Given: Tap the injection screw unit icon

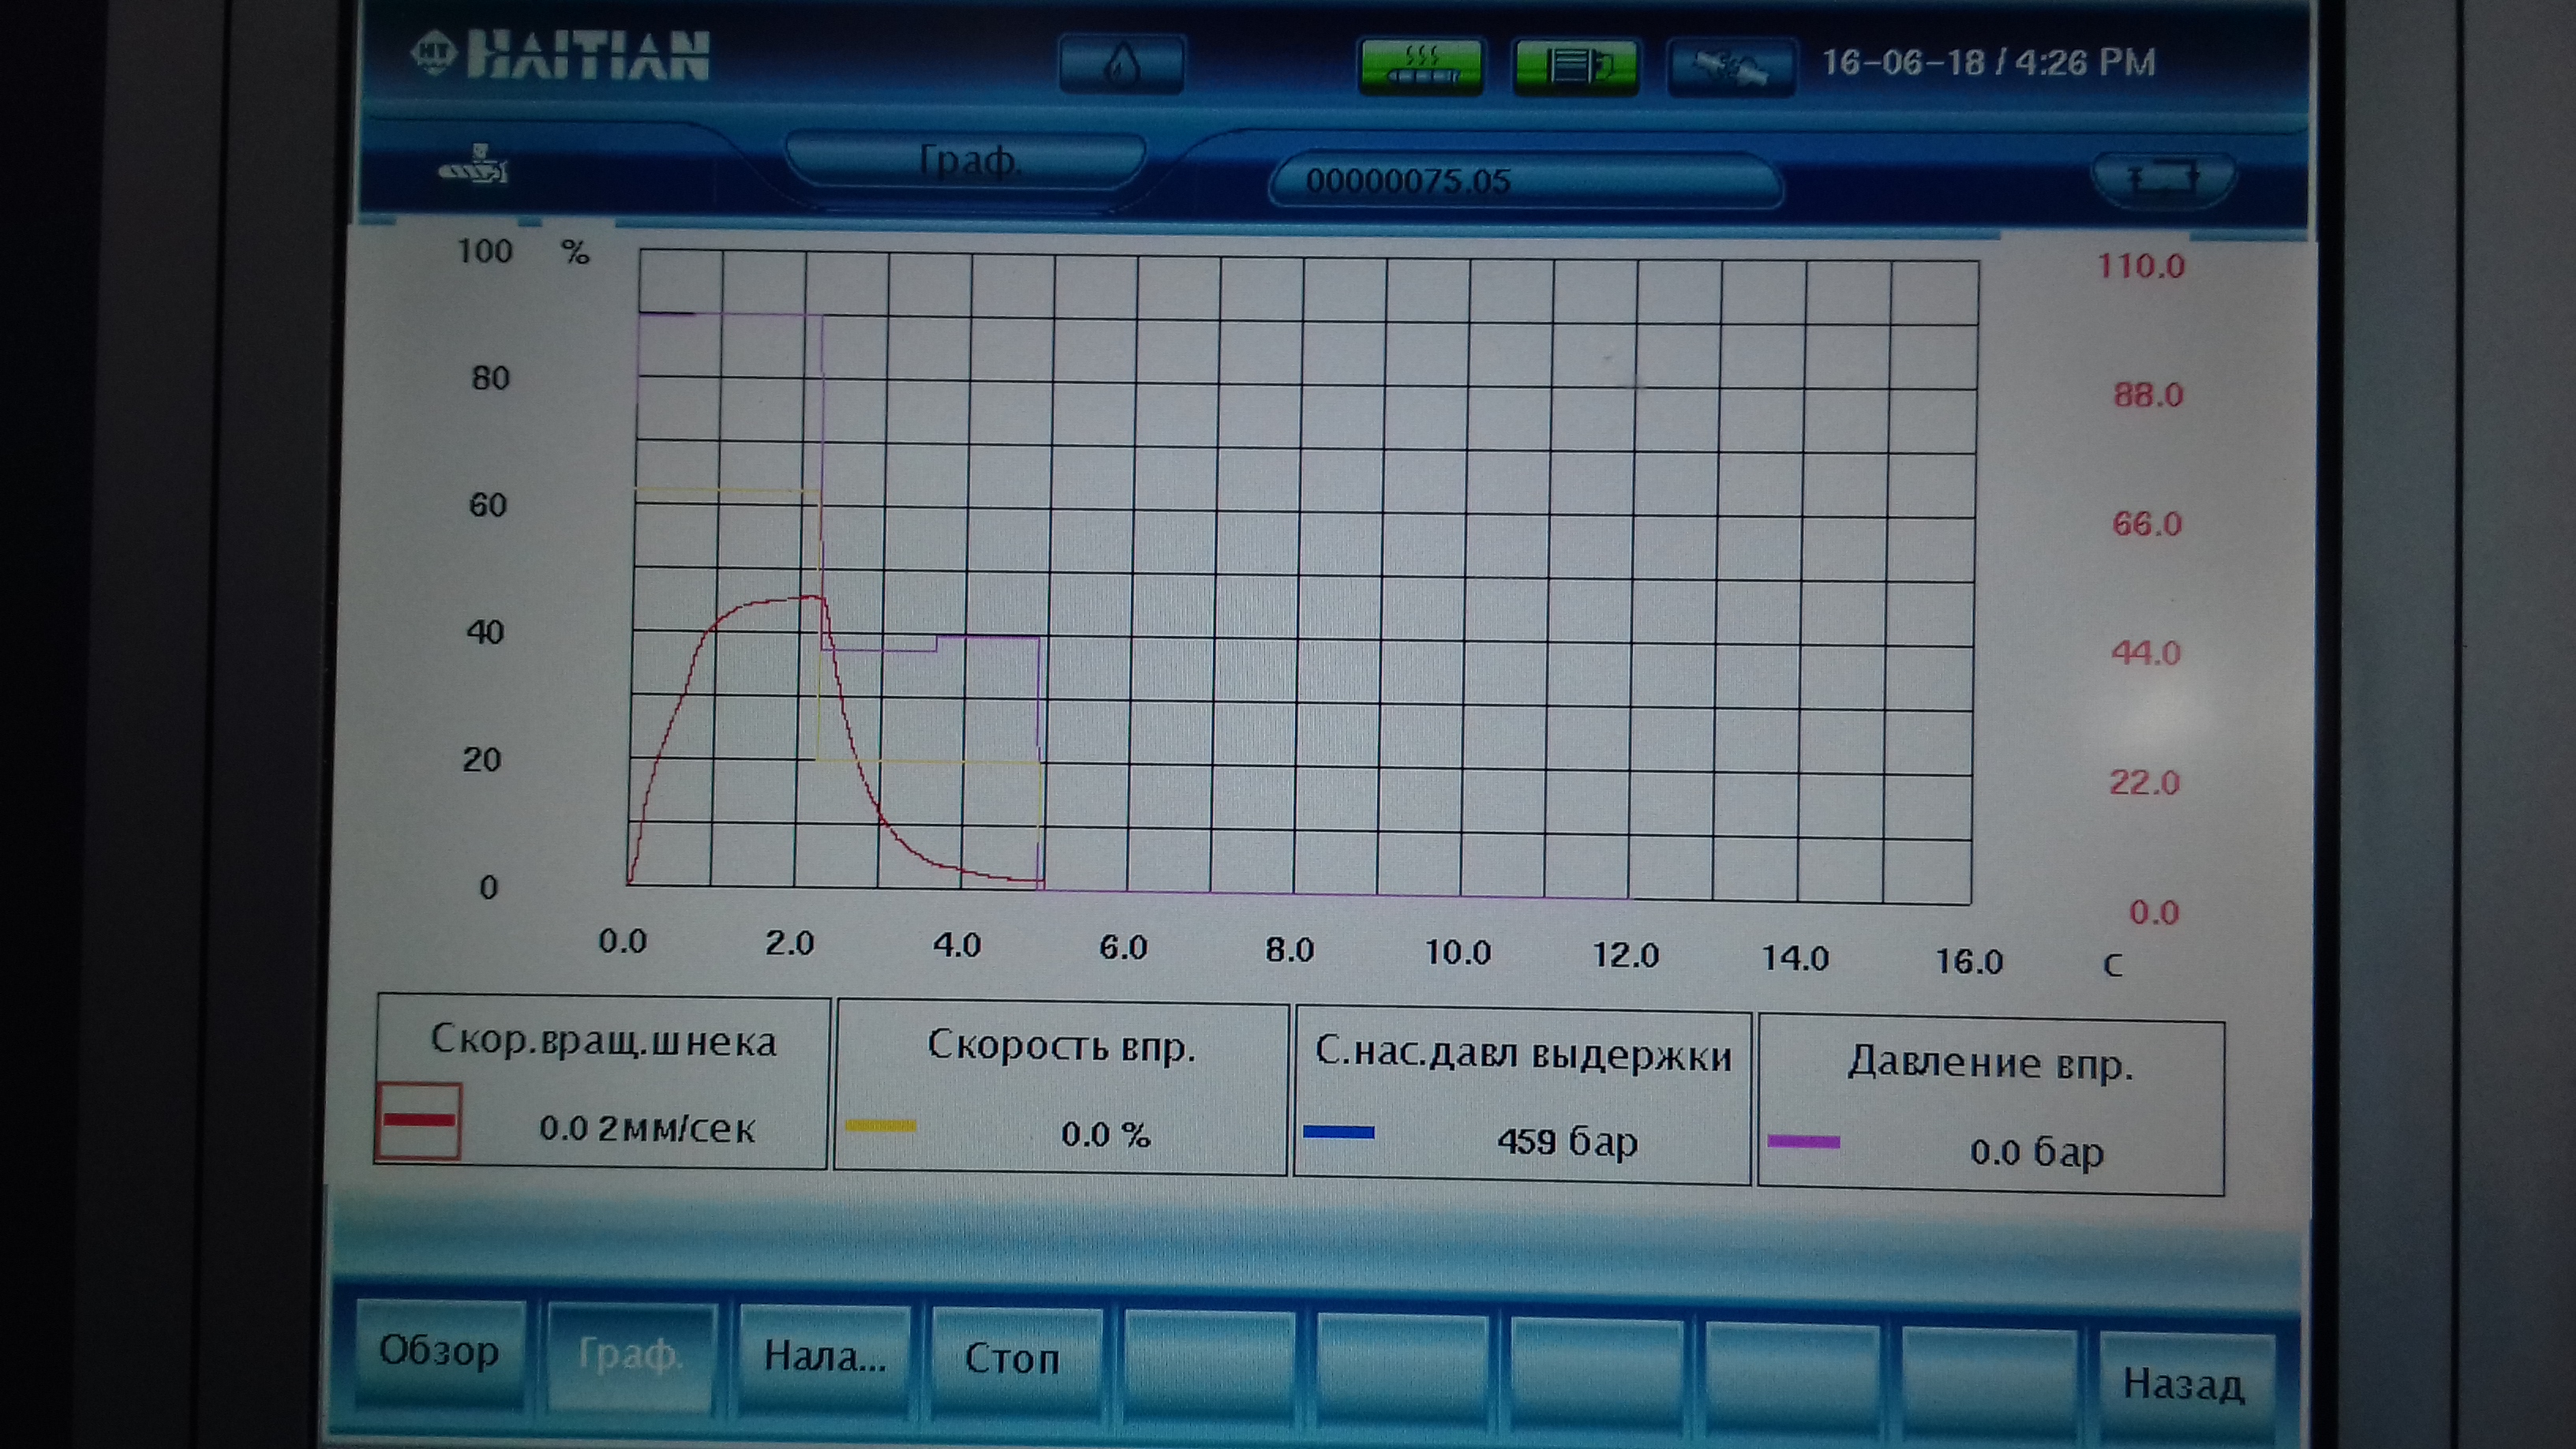Looking at the screenshot, I should 474,166.
